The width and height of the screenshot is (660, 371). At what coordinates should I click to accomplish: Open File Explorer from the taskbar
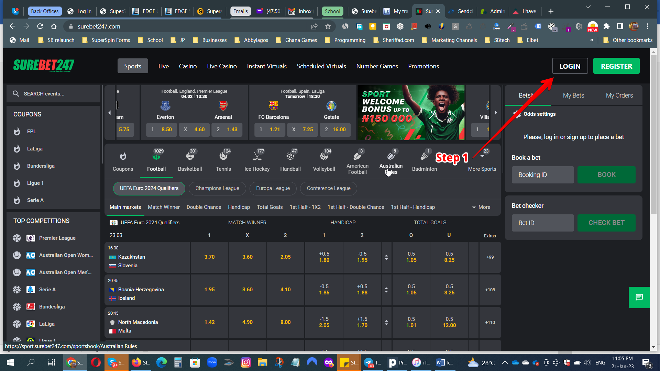tap(262, 362)
